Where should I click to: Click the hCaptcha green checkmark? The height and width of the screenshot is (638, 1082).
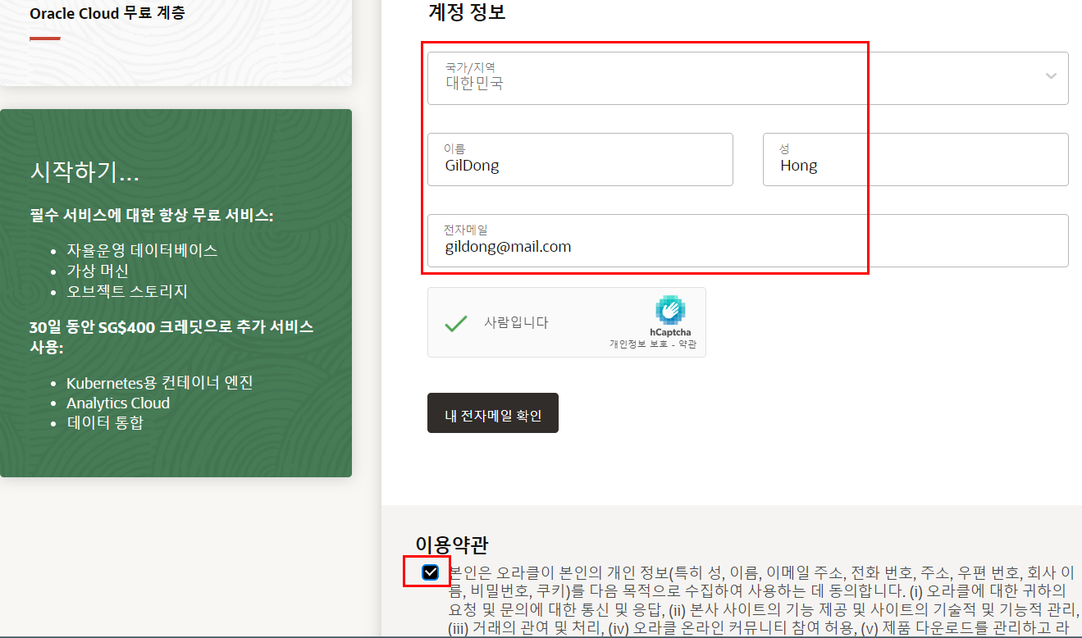[456, 323]
